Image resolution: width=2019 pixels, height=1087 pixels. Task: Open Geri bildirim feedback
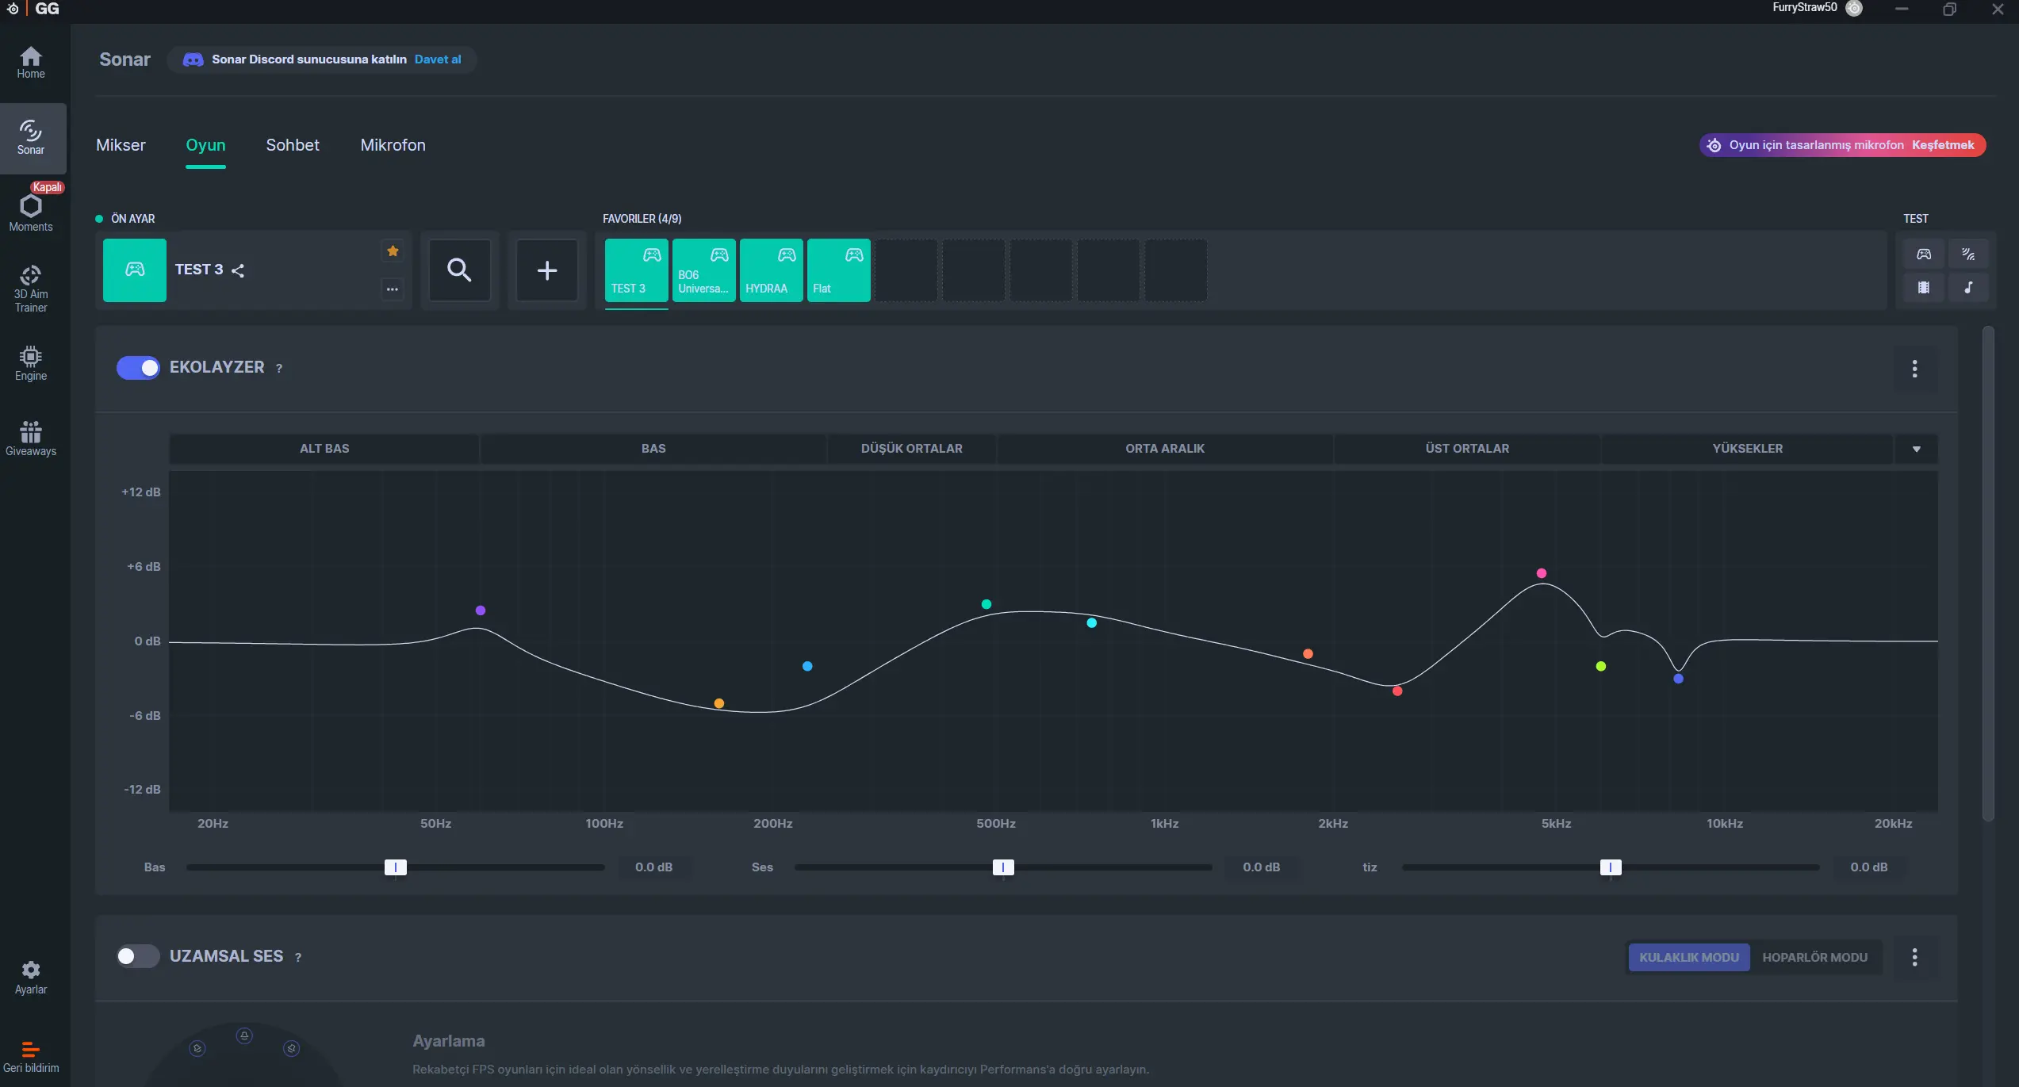coord(31,1058)
